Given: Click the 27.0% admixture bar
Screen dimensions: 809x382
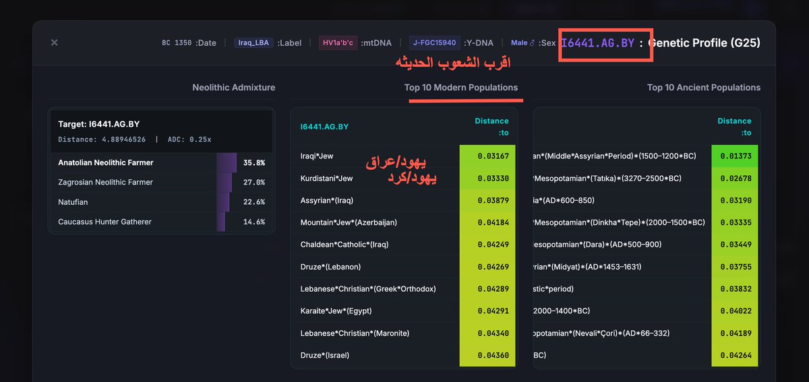Looking at the screenshot, I should (224, 182).
